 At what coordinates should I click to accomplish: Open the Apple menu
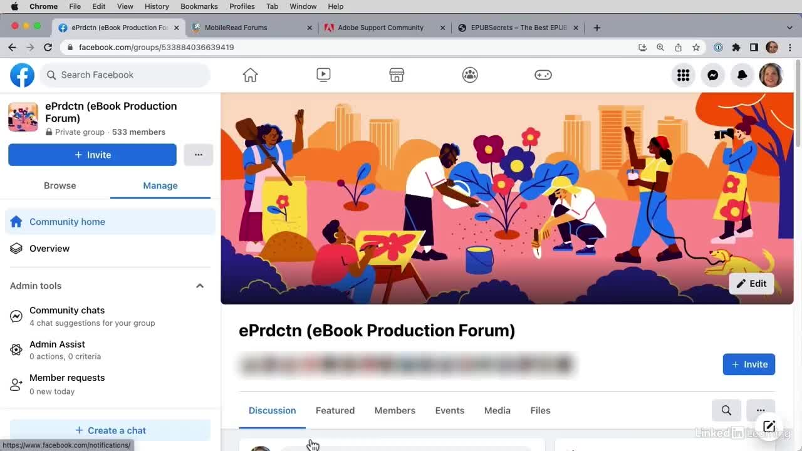(14, 6)
